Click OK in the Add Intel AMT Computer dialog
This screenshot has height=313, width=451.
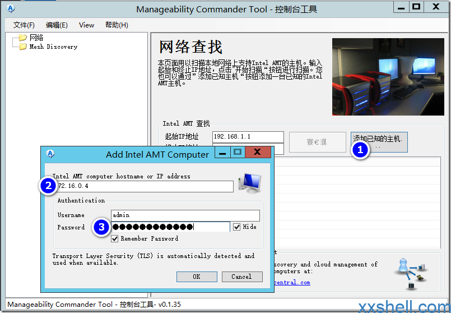click(x=197, y=277)
